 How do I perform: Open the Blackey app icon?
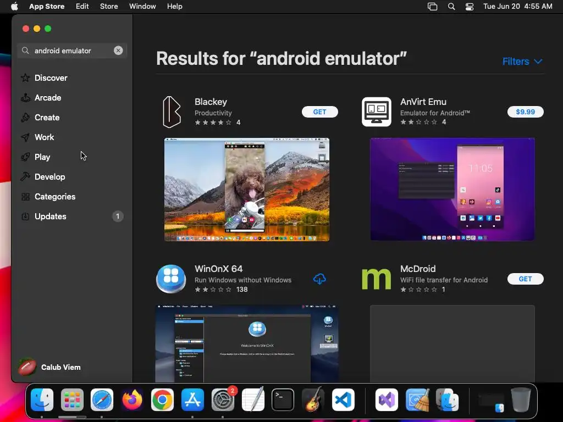point(172,112)
